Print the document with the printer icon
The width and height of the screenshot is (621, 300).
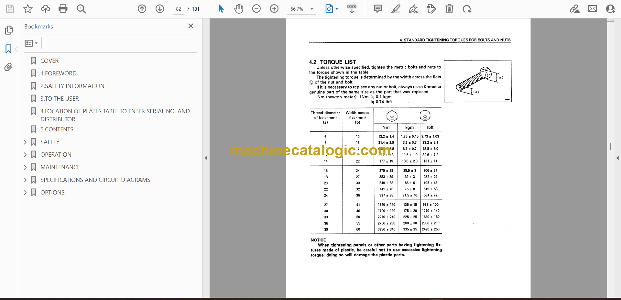click(63, 9)
